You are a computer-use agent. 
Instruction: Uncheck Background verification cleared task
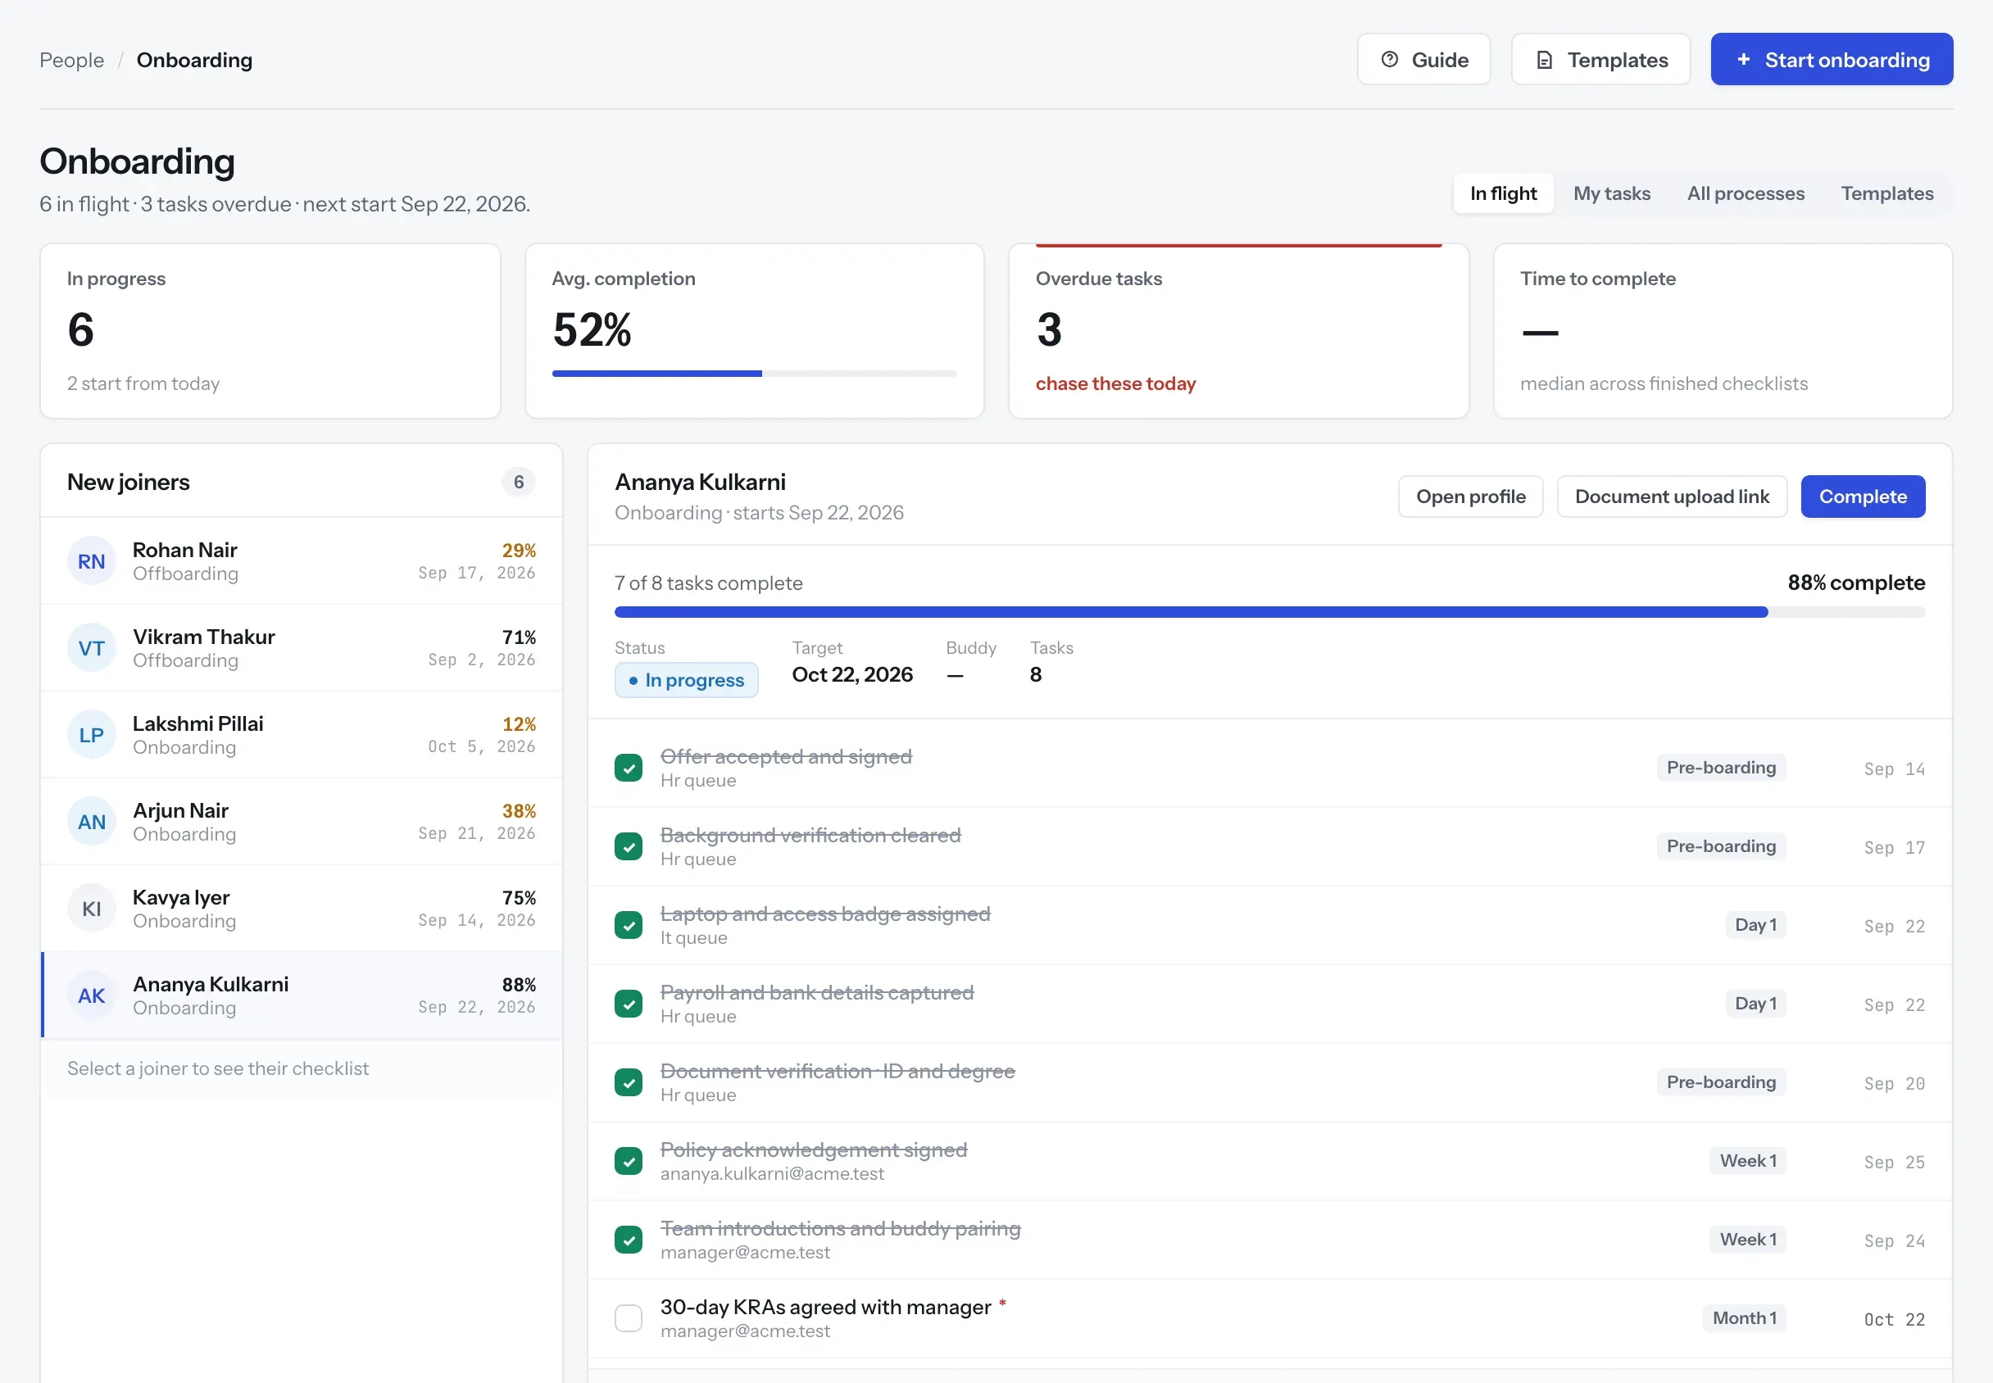[x=629, y=846]
